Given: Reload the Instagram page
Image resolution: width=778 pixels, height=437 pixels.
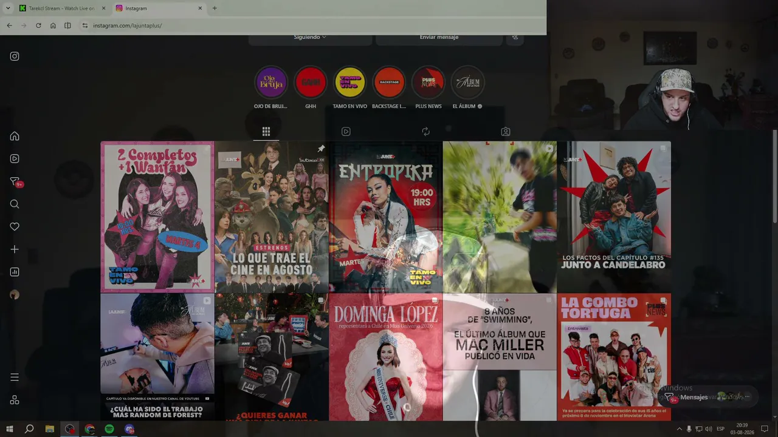Looking at the screenshot, I should pos(38,25).
